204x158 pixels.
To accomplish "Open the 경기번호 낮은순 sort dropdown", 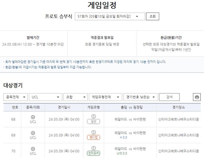I will (140, 97).
